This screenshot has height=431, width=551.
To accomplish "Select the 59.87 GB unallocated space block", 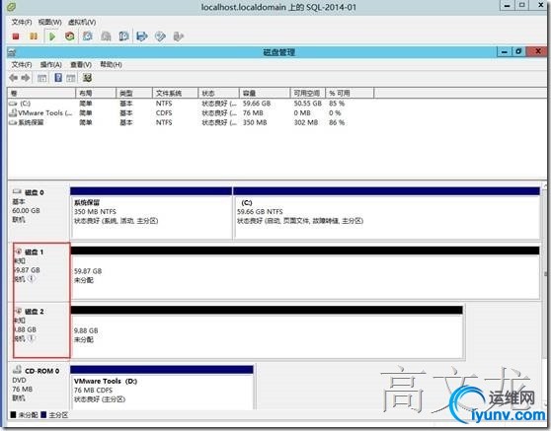I will [305, 273].
